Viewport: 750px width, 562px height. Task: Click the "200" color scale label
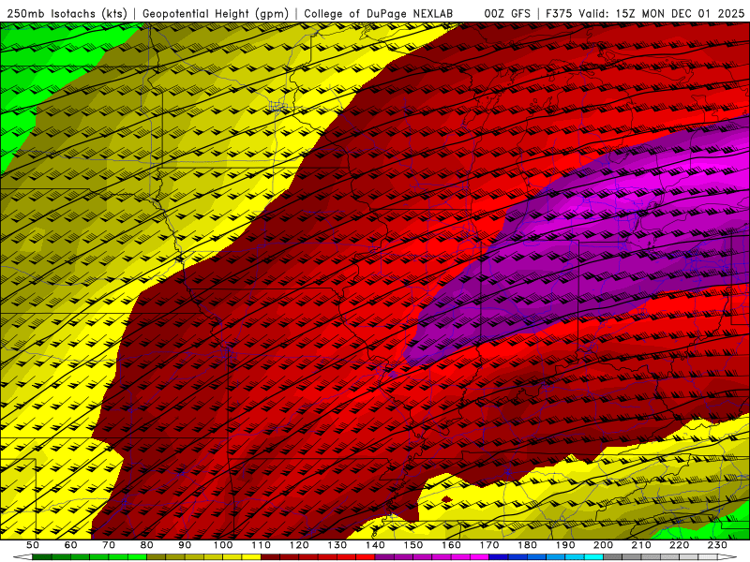click(603, 545)
